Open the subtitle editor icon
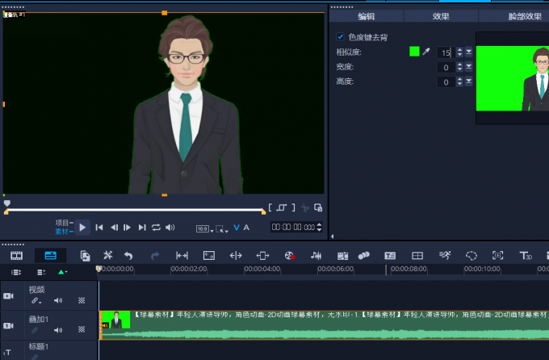 (390, 256)
